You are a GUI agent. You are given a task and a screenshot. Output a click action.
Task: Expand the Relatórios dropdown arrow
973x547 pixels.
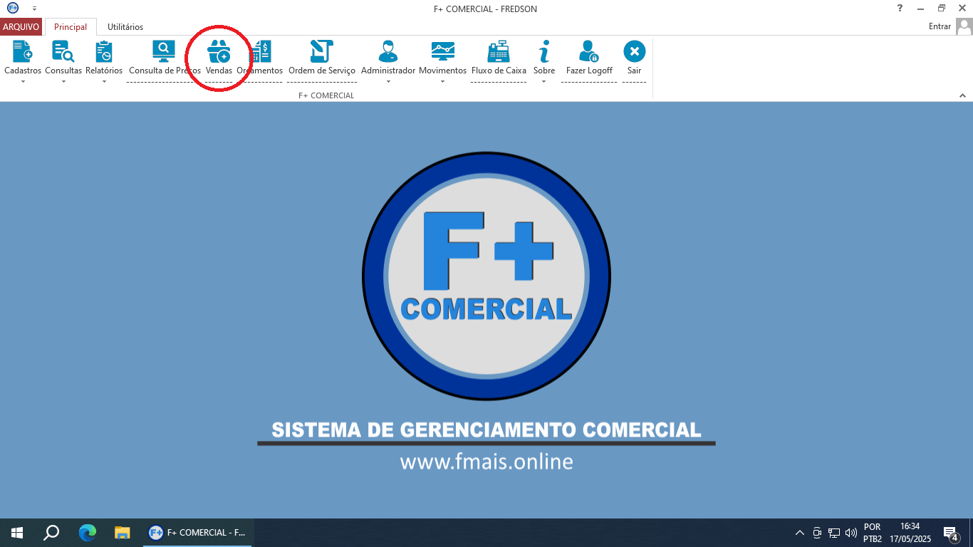[x=104, y=82]
